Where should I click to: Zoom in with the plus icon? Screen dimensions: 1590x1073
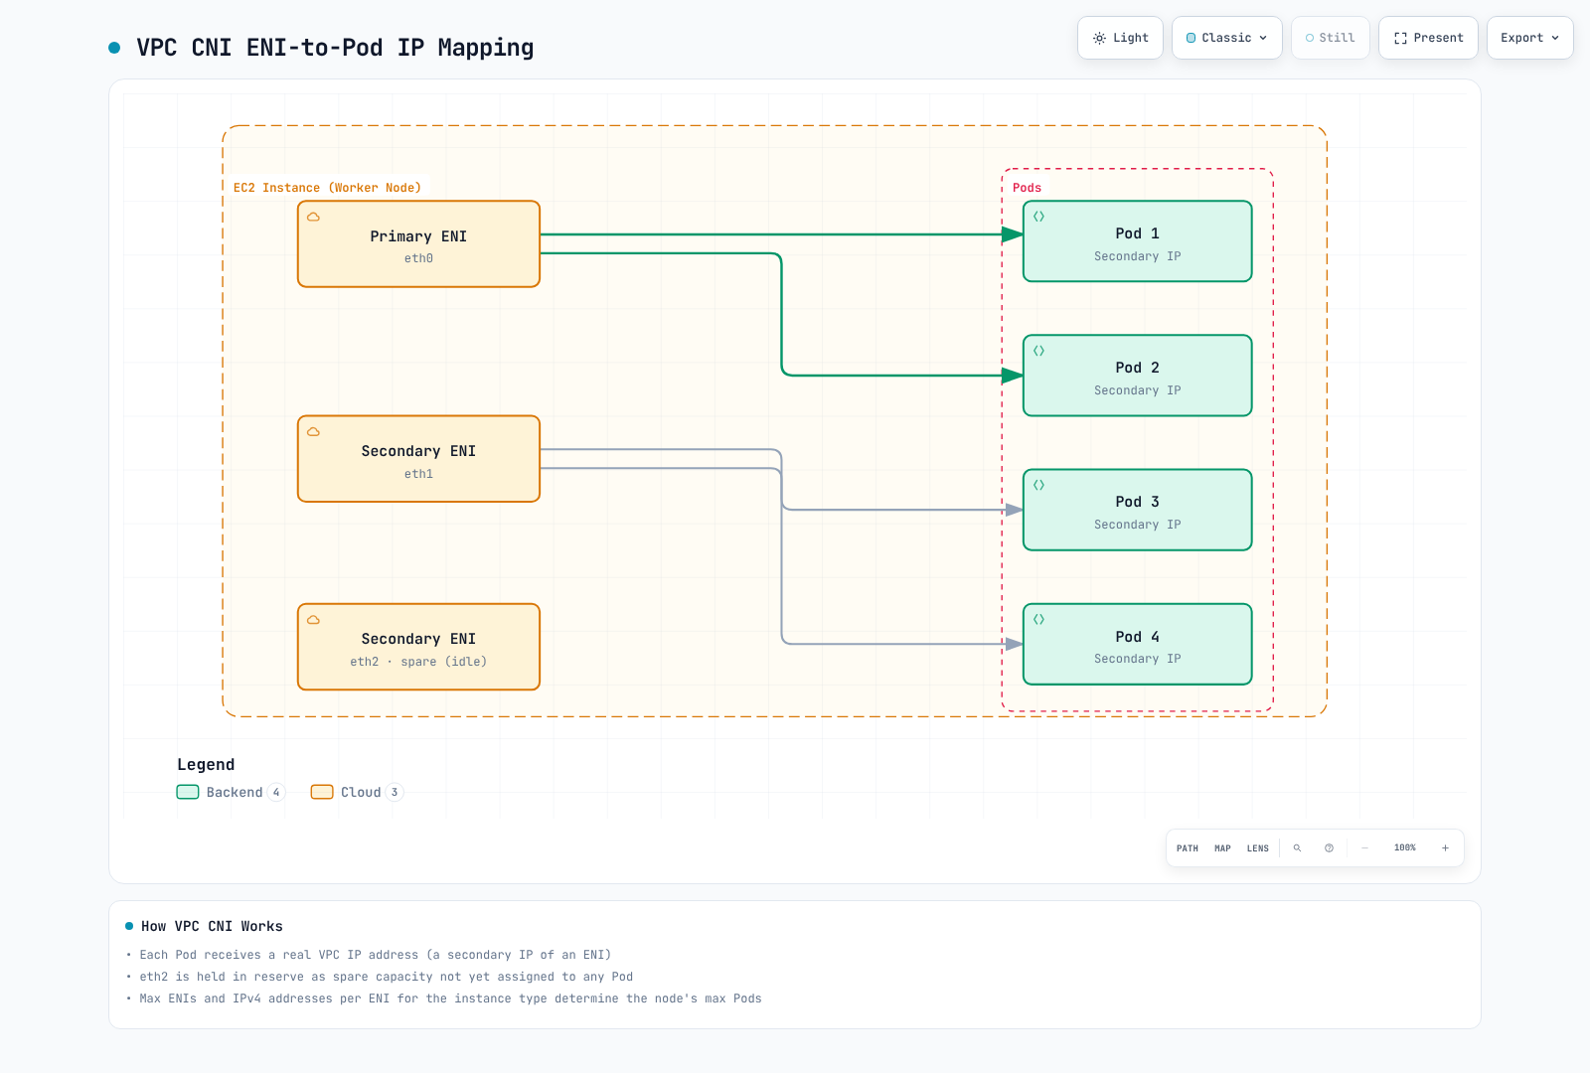click(x=1445, y=848)
